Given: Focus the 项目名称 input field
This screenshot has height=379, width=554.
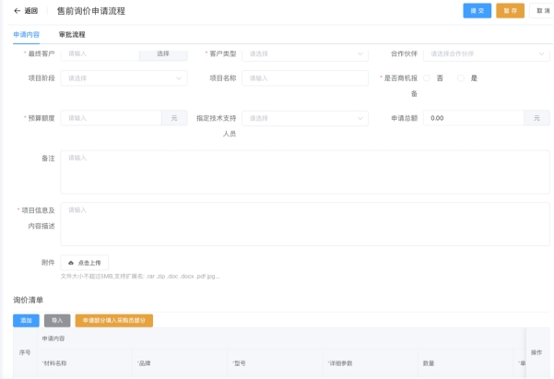Looking at the screenshot, I should click(306, 78).
